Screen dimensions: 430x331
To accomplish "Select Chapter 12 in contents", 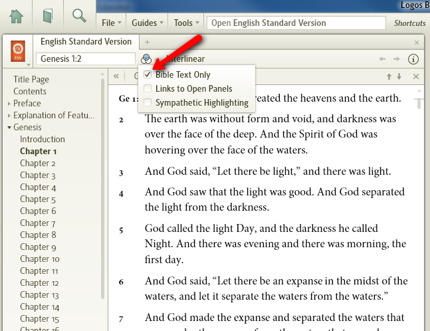I will 39,283.
